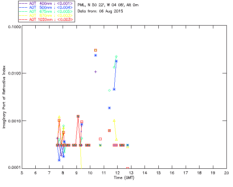
Task: Click the 0.0010 y-axis tick label
Action: click(x=15, y=121)
